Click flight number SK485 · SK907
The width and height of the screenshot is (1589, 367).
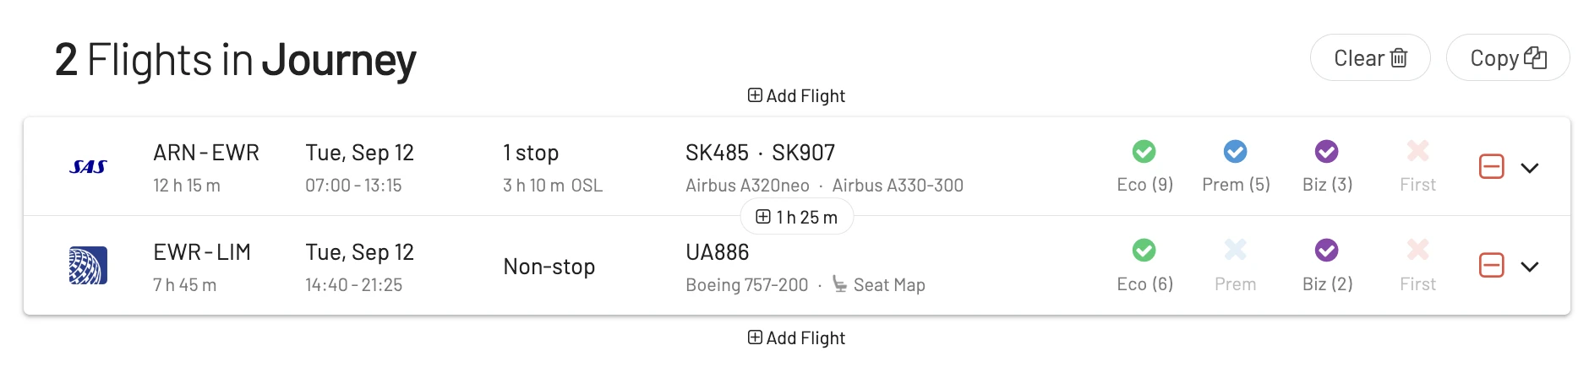coord(760,153)
